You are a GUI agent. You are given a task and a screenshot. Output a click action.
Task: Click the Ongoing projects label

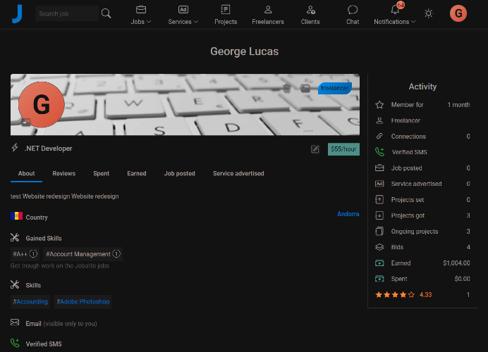click(415, 232)
